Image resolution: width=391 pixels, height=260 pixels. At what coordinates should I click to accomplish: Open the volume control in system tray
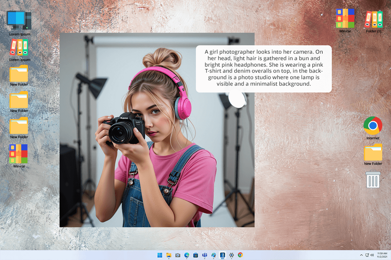pos(372,255)
